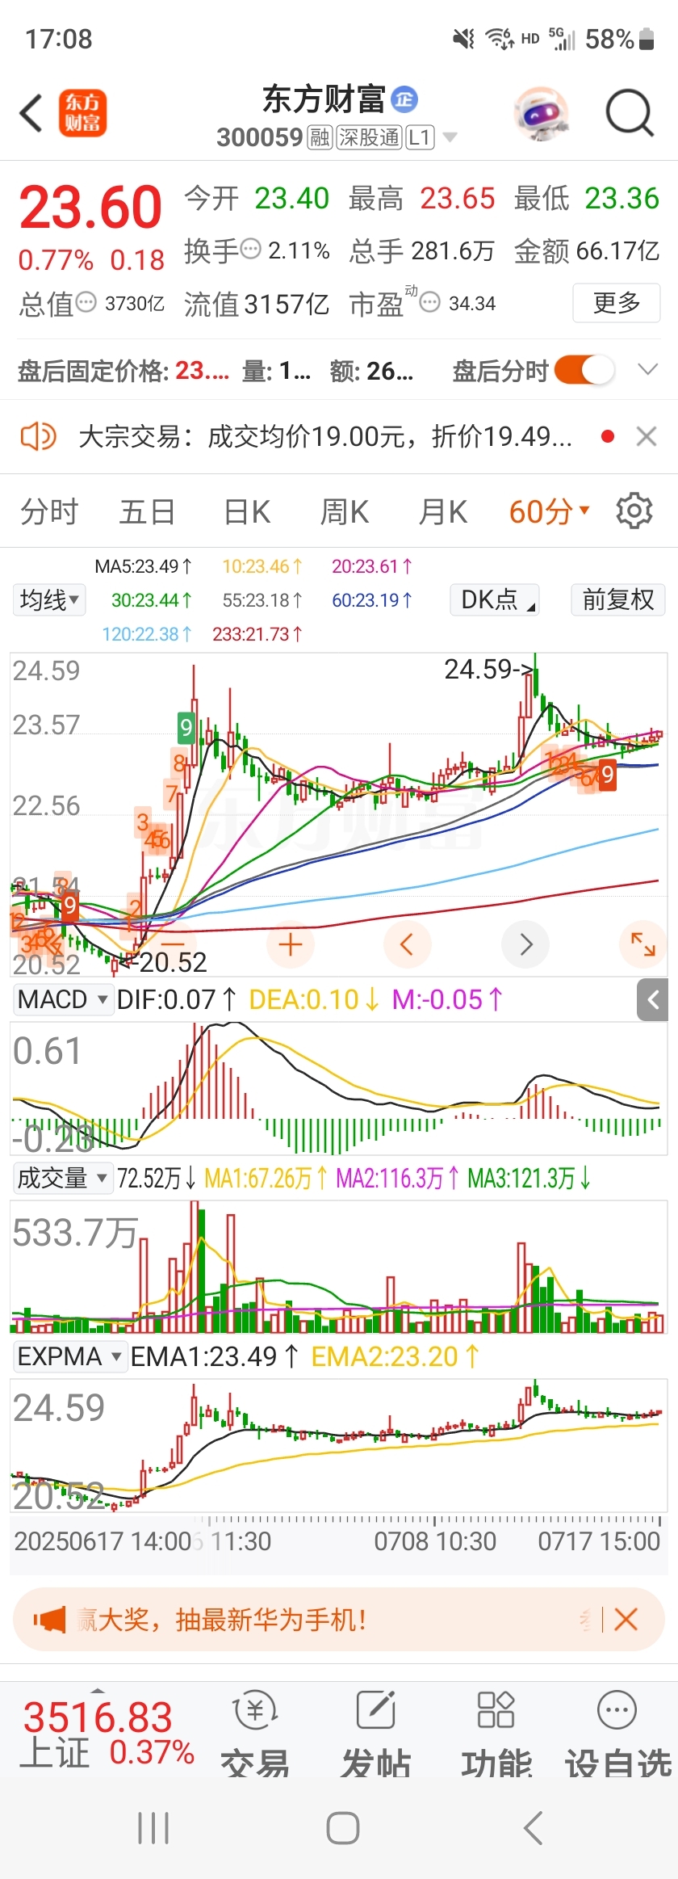
Task: Tap Android back navigation button
Action: pyautogui.click(x=534, y=1827)
